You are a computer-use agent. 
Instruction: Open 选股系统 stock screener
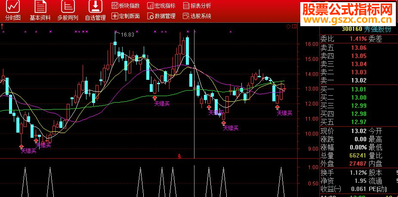coord(197,16)
